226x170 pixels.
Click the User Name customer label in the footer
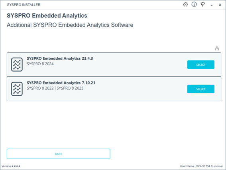point(202,166)
